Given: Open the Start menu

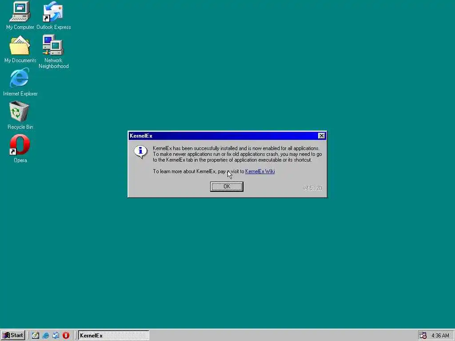Looking at the screenshot, I should (x=13, y=336).
